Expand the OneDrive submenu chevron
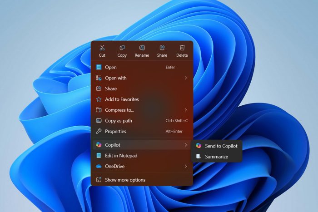318x212 pixels. click(186, 166)
